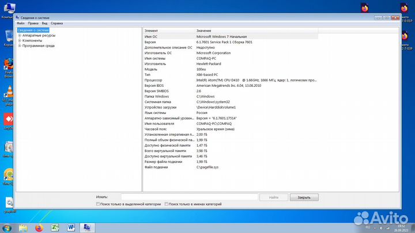Expand the 'Компоненты' tree node
This screenshot has height=233, width=415.
tap(20, 40)
